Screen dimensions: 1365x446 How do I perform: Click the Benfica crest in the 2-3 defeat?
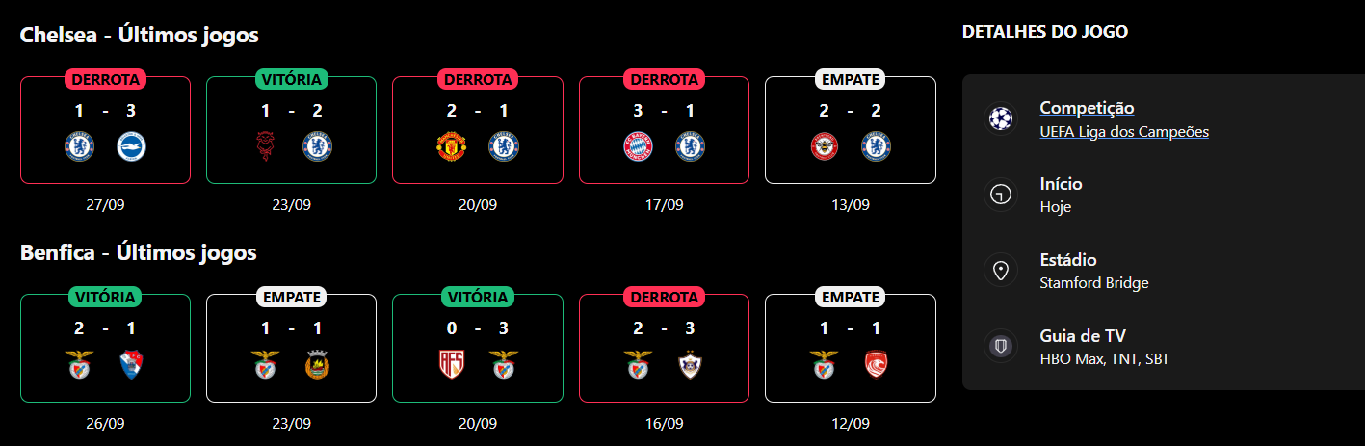(x=638, y=365)
